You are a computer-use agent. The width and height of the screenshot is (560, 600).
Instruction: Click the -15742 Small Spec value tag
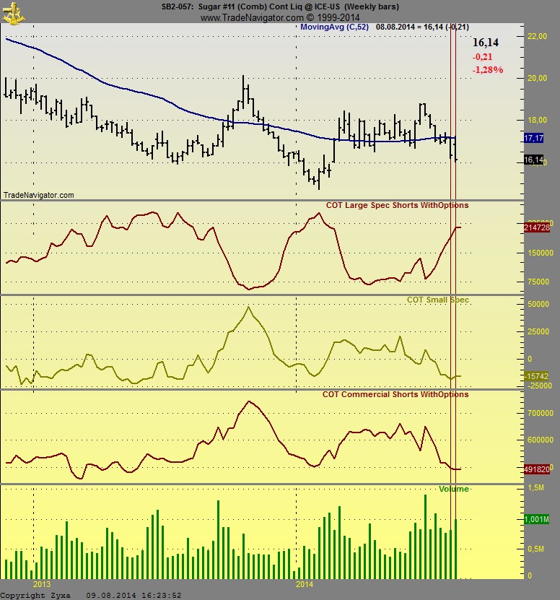pos(537,376)
